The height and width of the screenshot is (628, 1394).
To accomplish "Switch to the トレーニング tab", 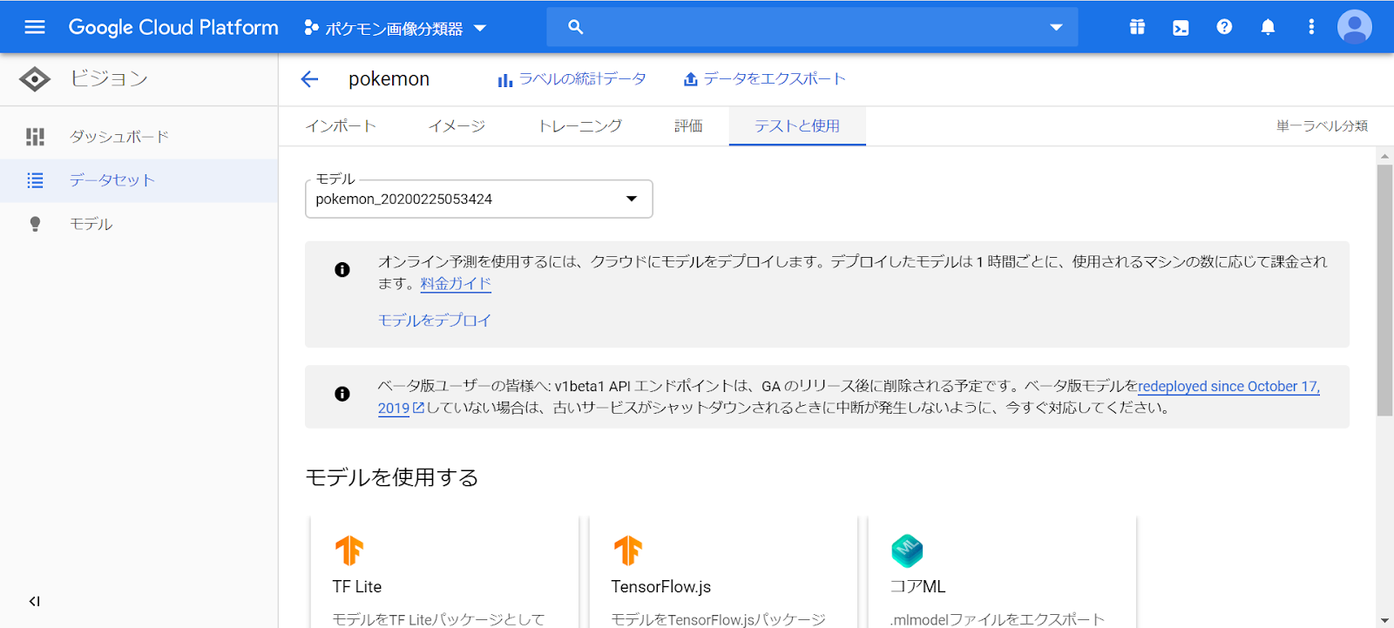I will (x=580, y=126).
